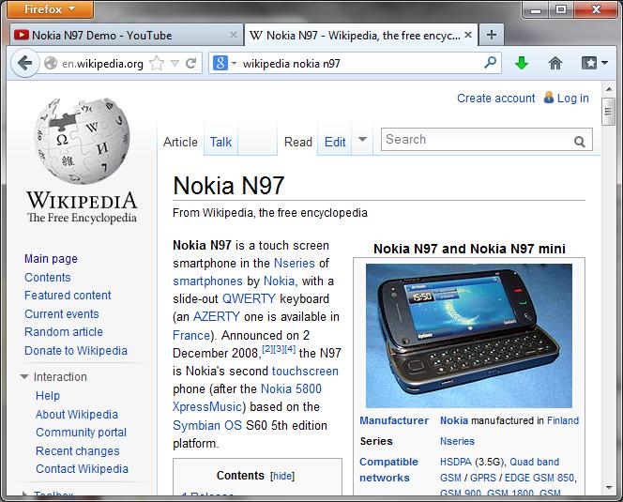623x502 pixels.
Task: Select the Read view tab
Action: (298, 142)
